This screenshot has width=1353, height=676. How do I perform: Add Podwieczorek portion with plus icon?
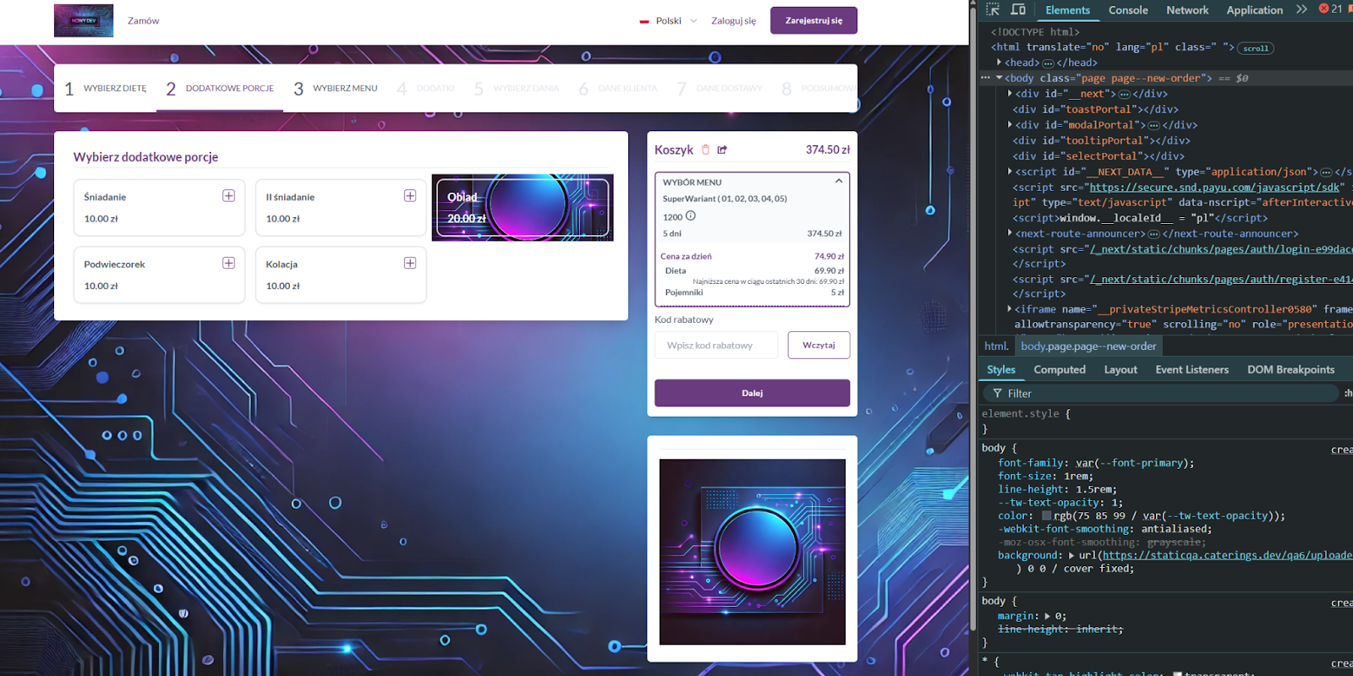(228, 264)
